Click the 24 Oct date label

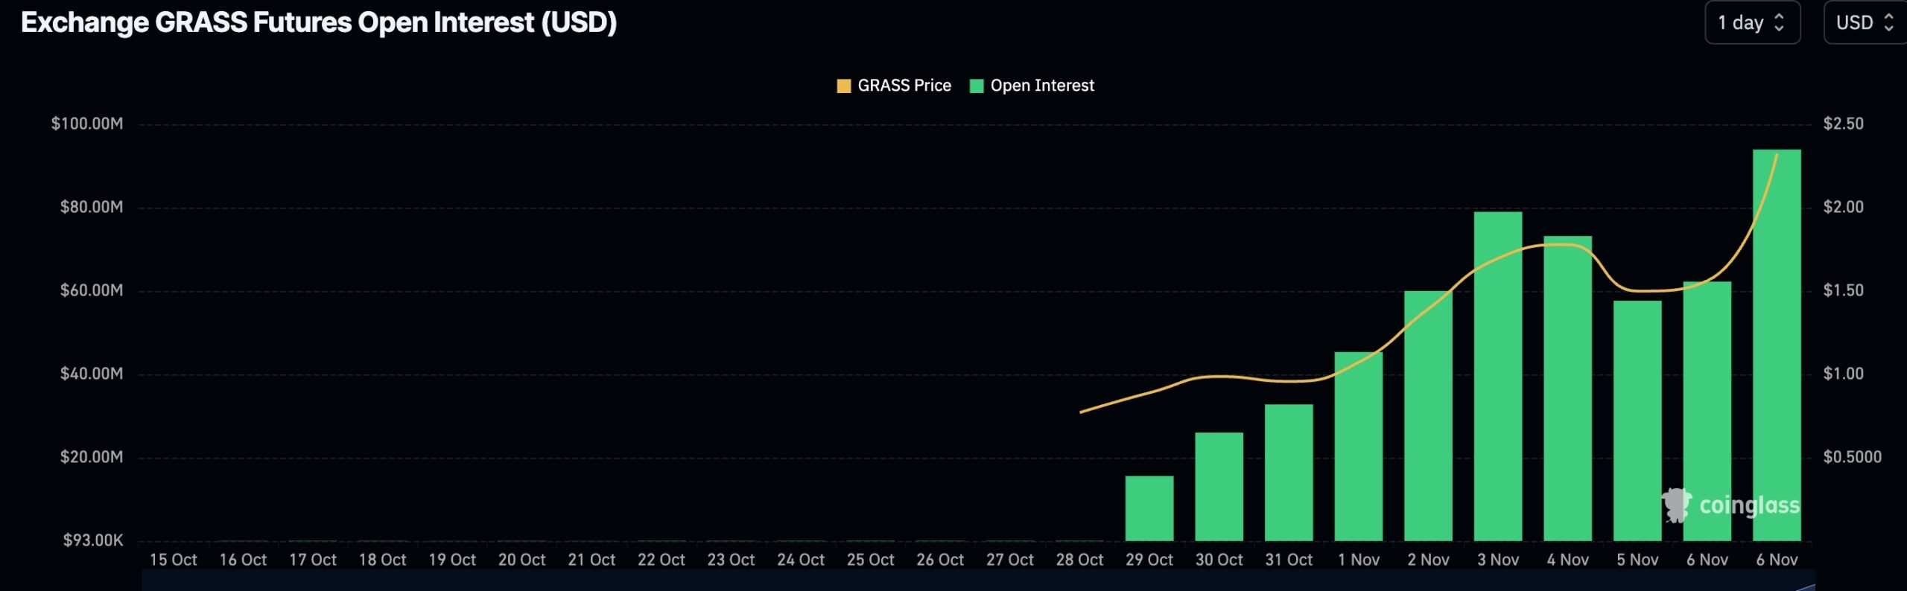[x=801, y=560]
